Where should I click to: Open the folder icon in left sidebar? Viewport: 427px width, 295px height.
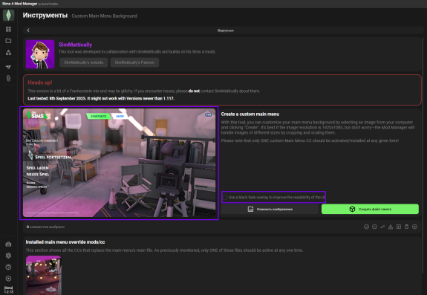pyautogui.click(x=8, y=41)
